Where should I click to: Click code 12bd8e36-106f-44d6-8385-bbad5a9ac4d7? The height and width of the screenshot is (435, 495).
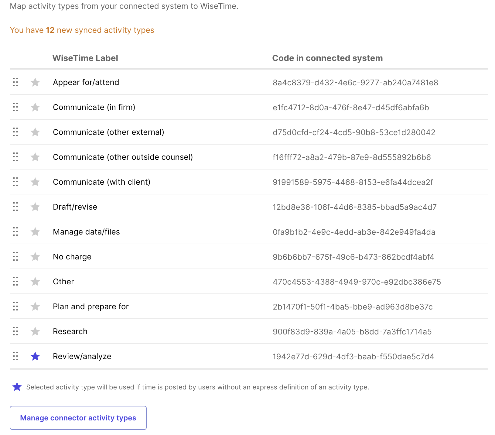[355, 207]
